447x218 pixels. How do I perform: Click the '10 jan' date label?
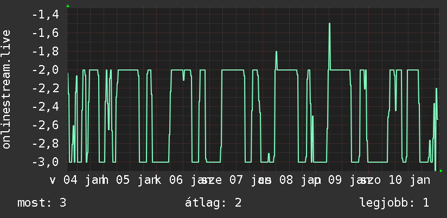409,181
